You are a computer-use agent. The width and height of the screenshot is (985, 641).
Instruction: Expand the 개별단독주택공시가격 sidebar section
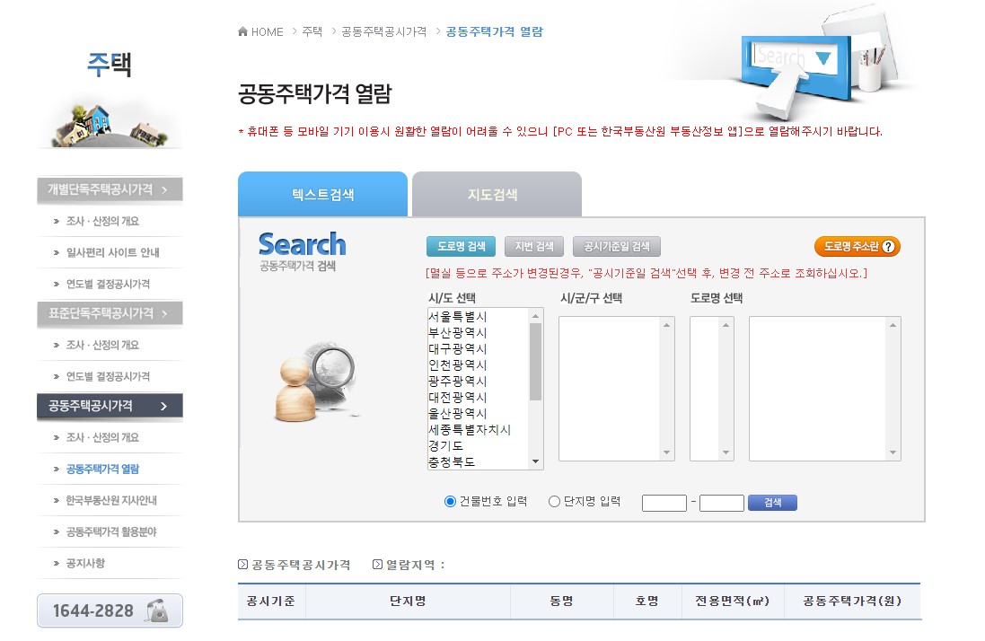coord(110,189)
